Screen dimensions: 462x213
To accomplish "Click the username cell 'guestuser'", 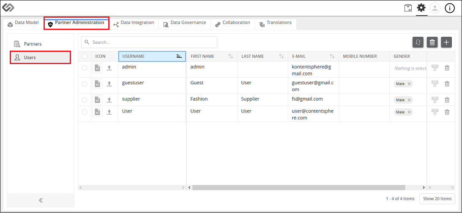I will point(133,83).
